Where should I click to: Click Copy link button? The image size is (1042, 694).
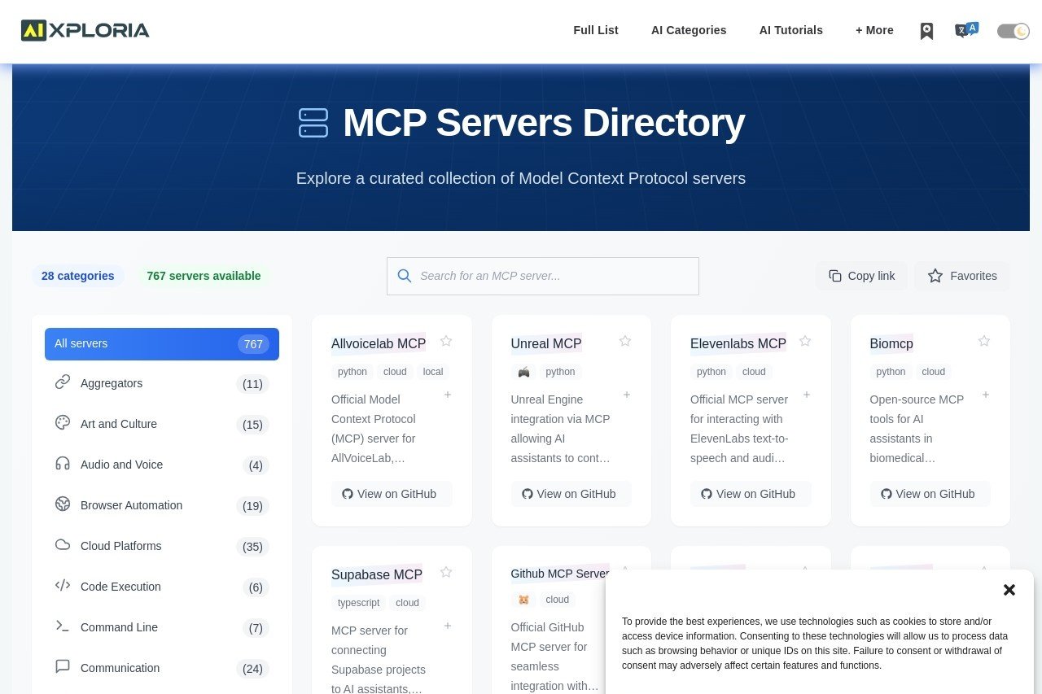[x=862, y=276]
